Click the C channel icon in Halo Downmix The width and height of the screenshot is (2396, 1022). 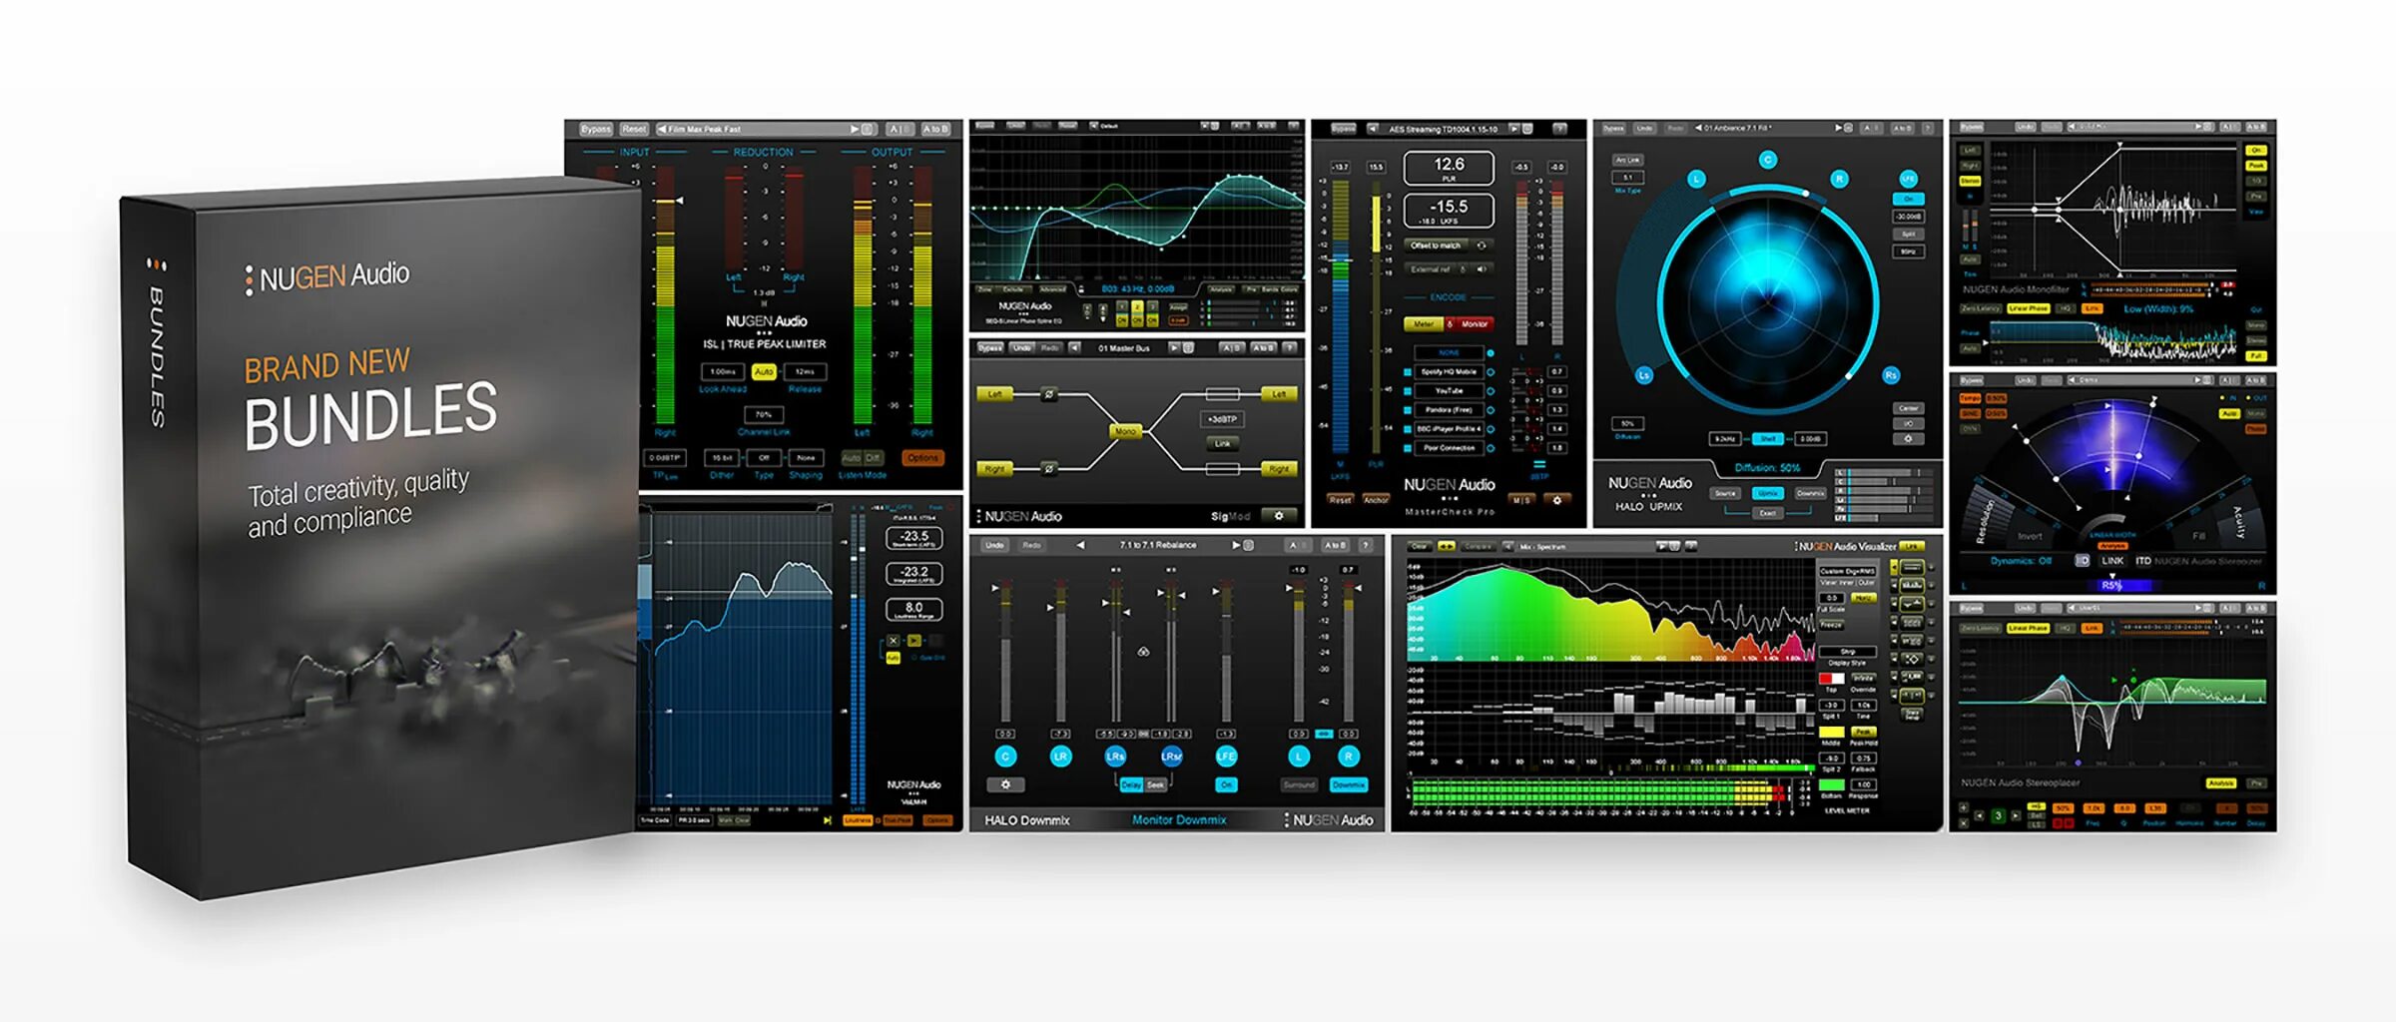click(x=1006, y=757)
